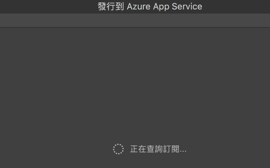Click the word Azure in window title
This screenshot has height=168, width=270.
[138, 6]
